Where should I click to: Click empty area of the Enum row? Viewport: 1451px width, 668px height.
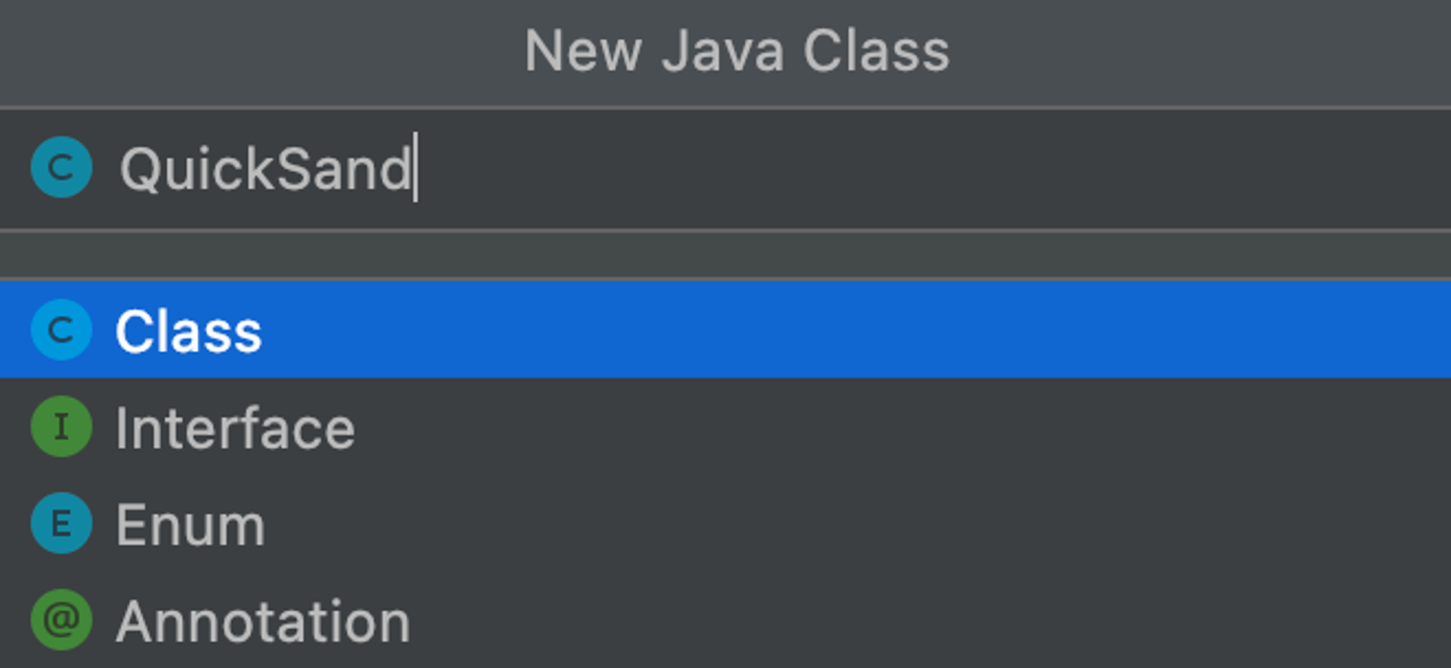pyautogui.click(x=856, y=523)
